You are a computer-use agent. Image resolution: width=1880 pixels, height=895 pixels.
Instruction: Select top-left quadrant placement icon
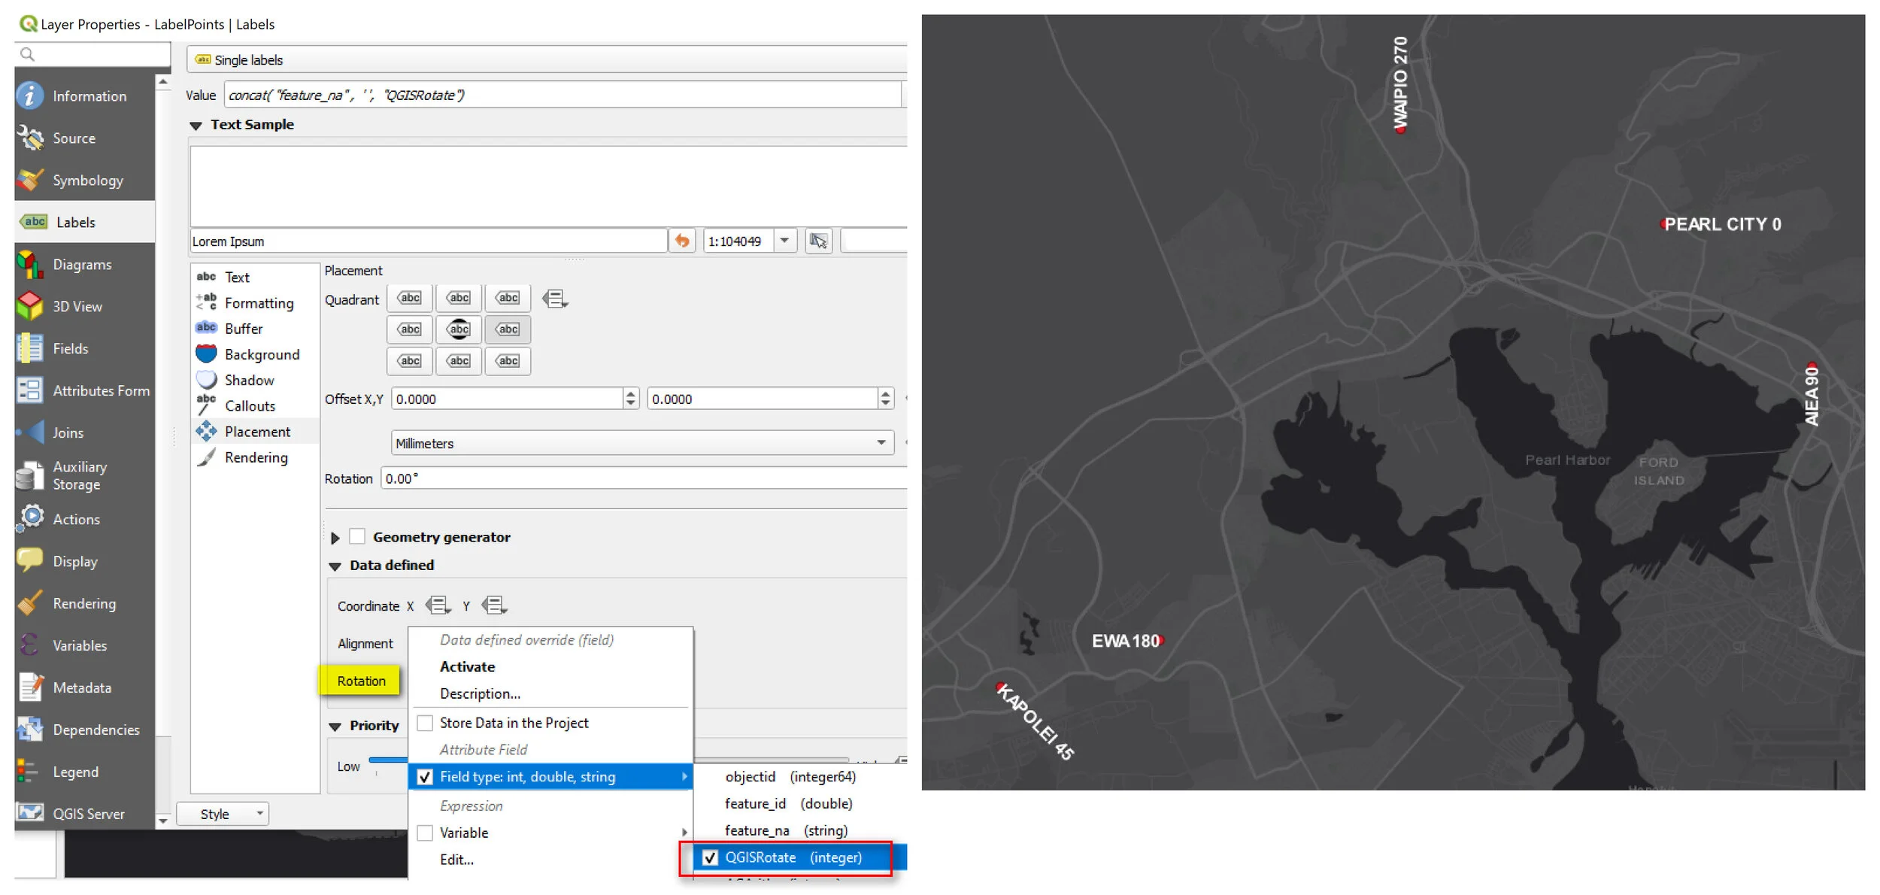pos(410,299)
